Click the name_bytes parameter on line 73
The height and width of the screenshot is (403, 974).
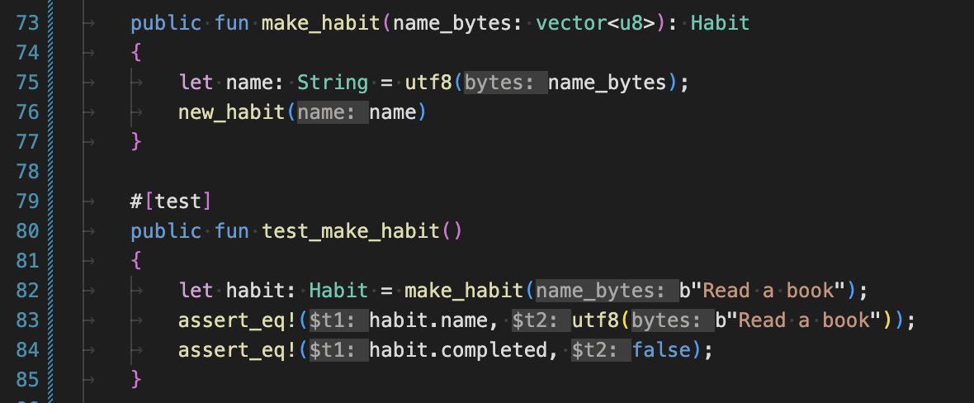(x=453, y=23)
